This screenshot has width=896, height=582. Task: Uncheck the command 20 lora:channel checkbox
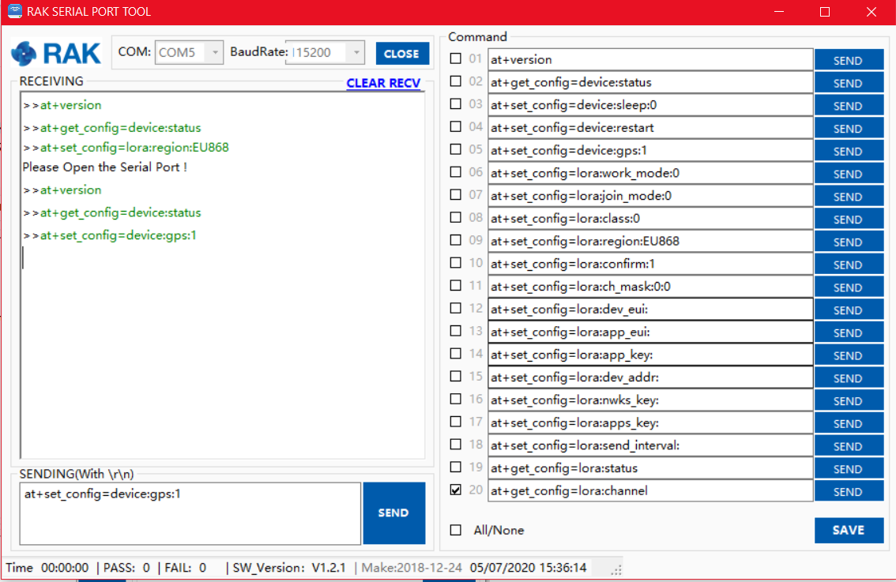[456, 490]
